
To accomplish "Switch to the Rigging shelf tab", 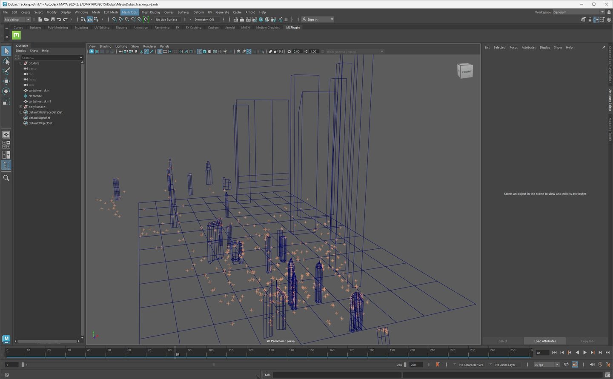I will (x=121, y=28).
